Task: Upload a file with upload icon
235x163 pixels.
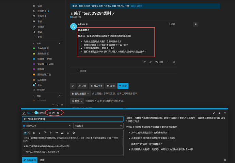Action: 62,133
